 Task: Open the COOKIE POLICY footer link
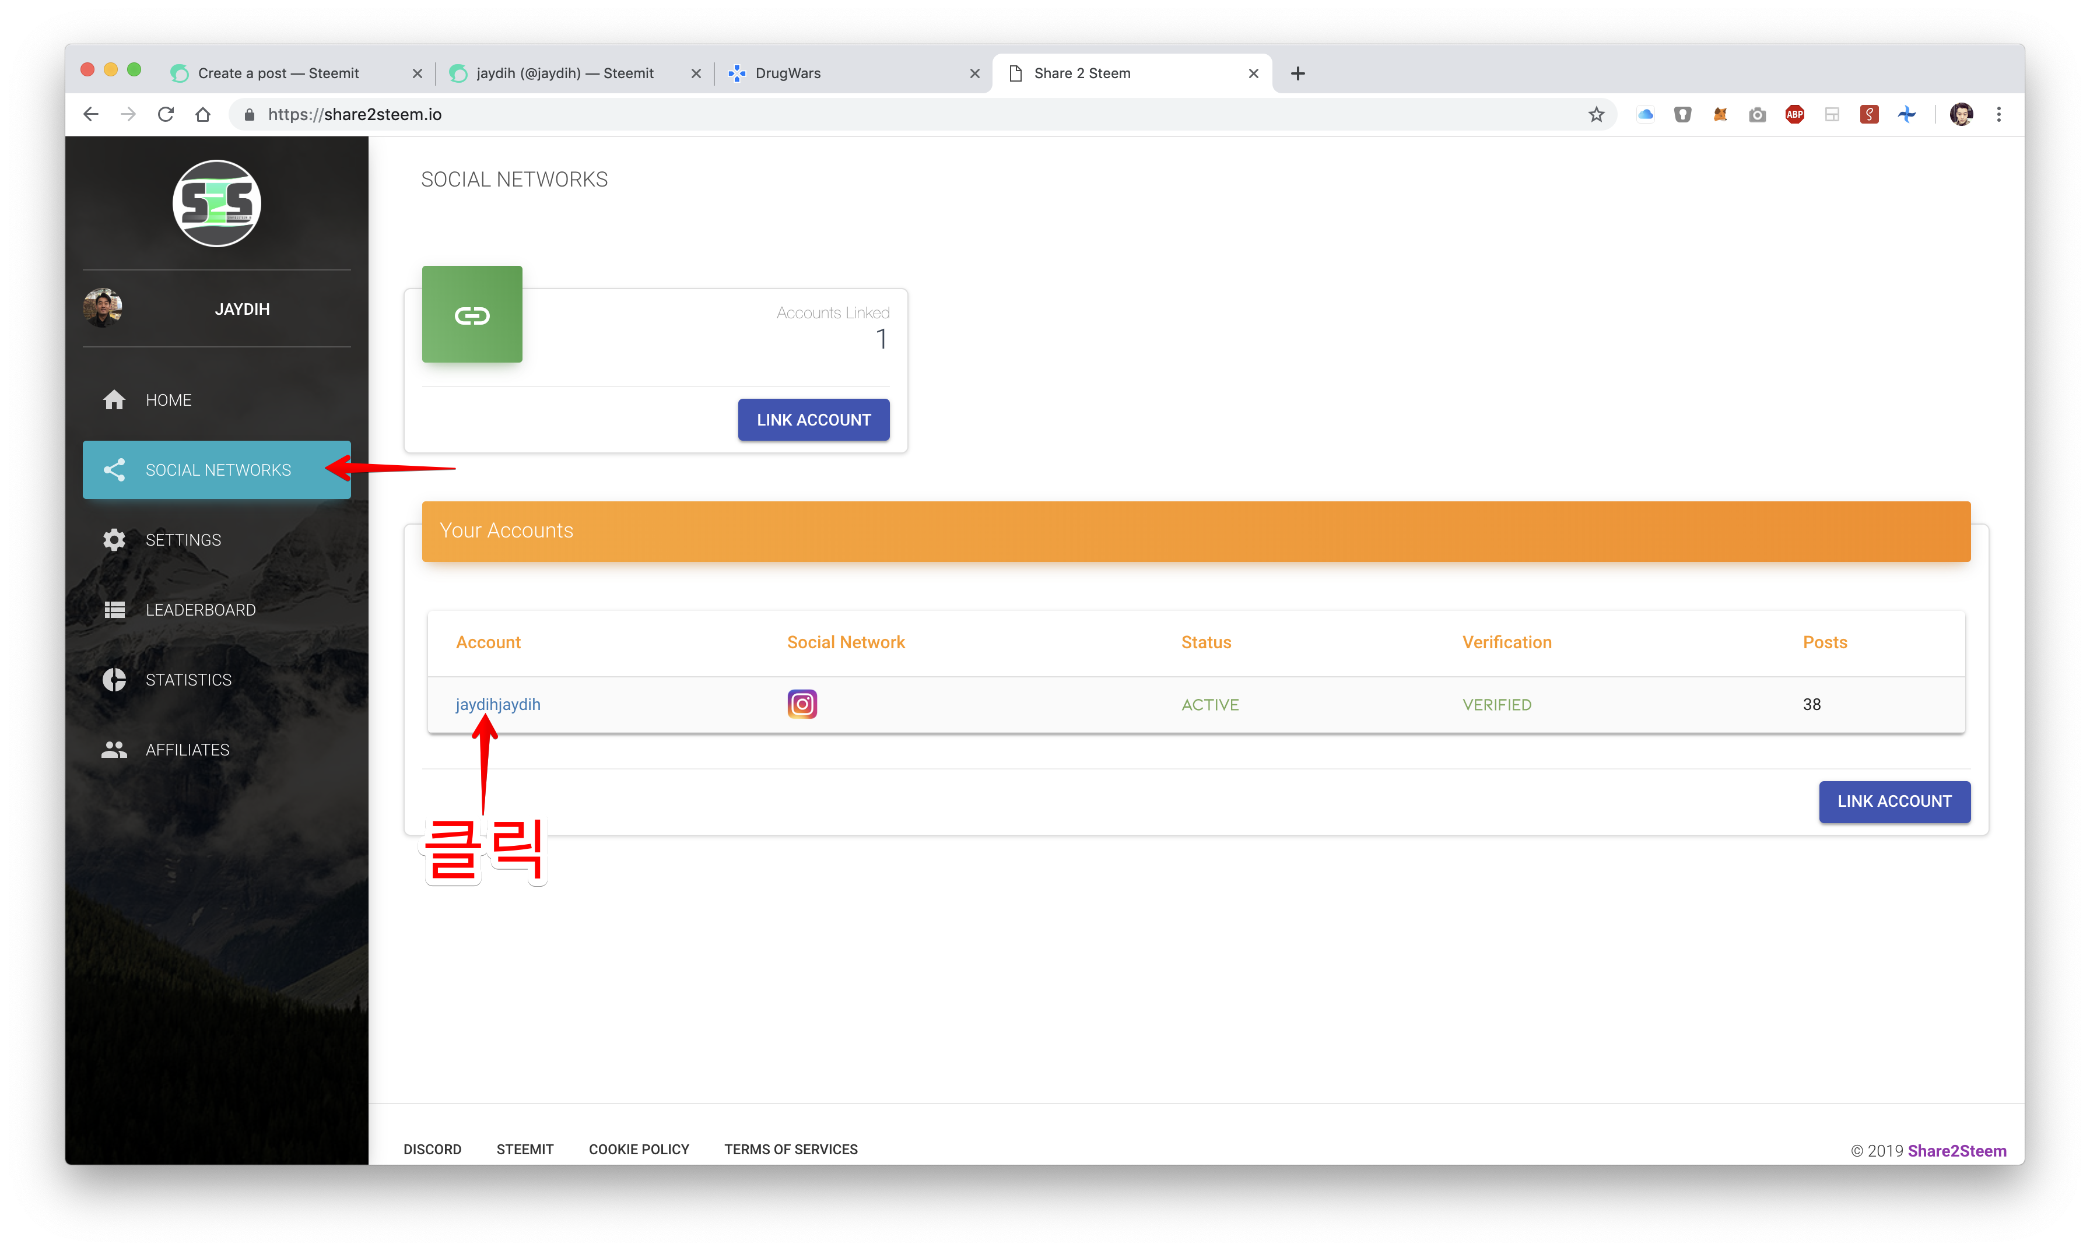click(x=639, y=1149)
